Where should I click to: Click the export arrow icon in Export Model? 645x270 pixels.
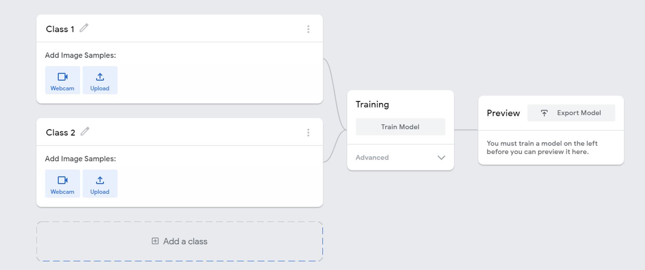(x=544, y=113)
